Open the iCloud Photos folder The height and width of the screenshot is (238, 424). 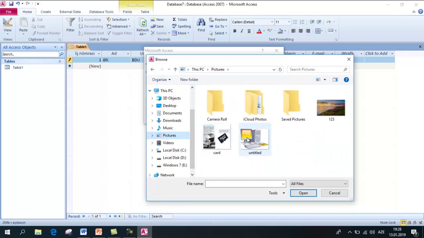[255, 106]
